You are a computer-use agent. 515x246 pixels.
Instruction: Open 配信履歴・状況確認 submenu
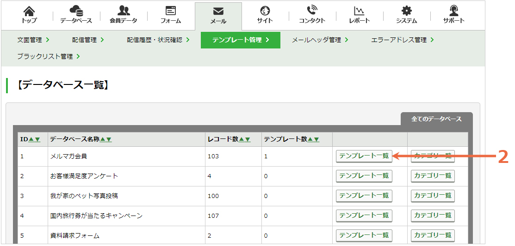[158, 40]
